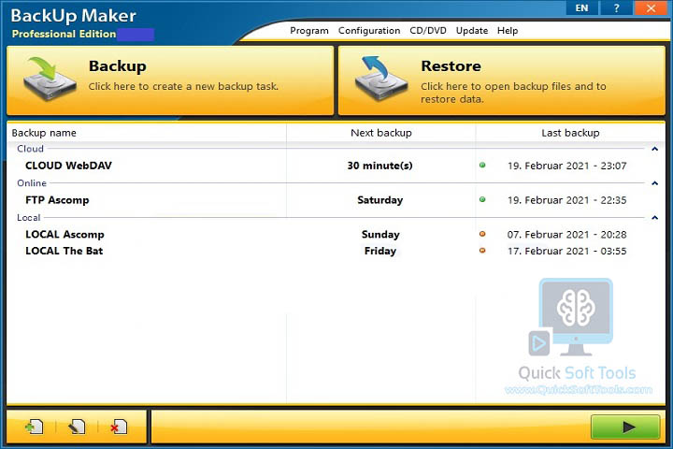The image size is (673, 449).
Task: Collapse the Cloud group
Action: [655, 149]
